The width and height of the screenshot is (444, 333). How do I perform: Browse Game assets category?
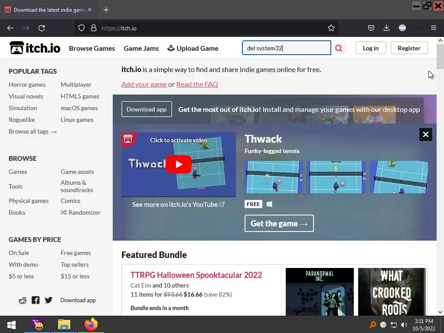[x=77, y=172]
